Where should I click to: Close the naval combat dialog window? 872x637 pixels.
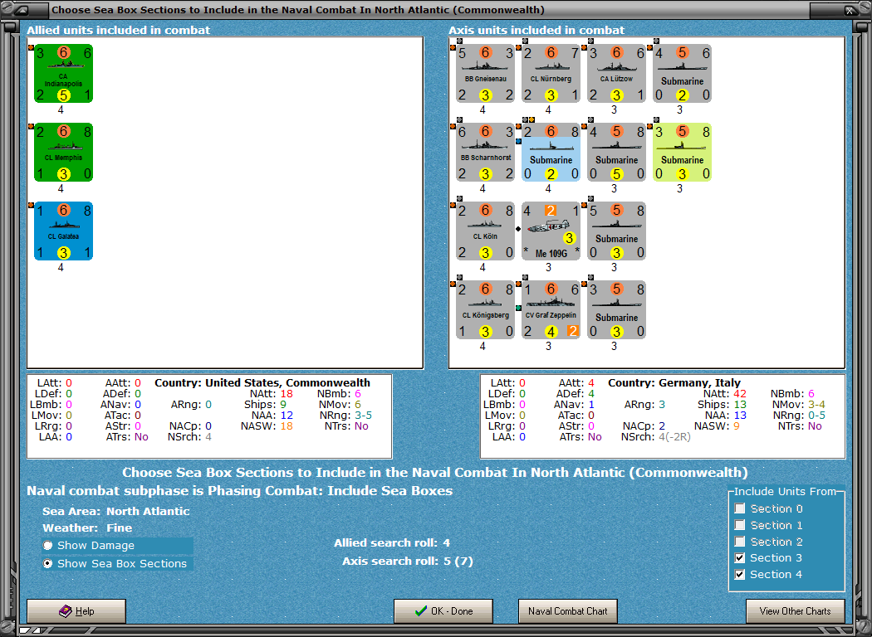tap(850, 9)
